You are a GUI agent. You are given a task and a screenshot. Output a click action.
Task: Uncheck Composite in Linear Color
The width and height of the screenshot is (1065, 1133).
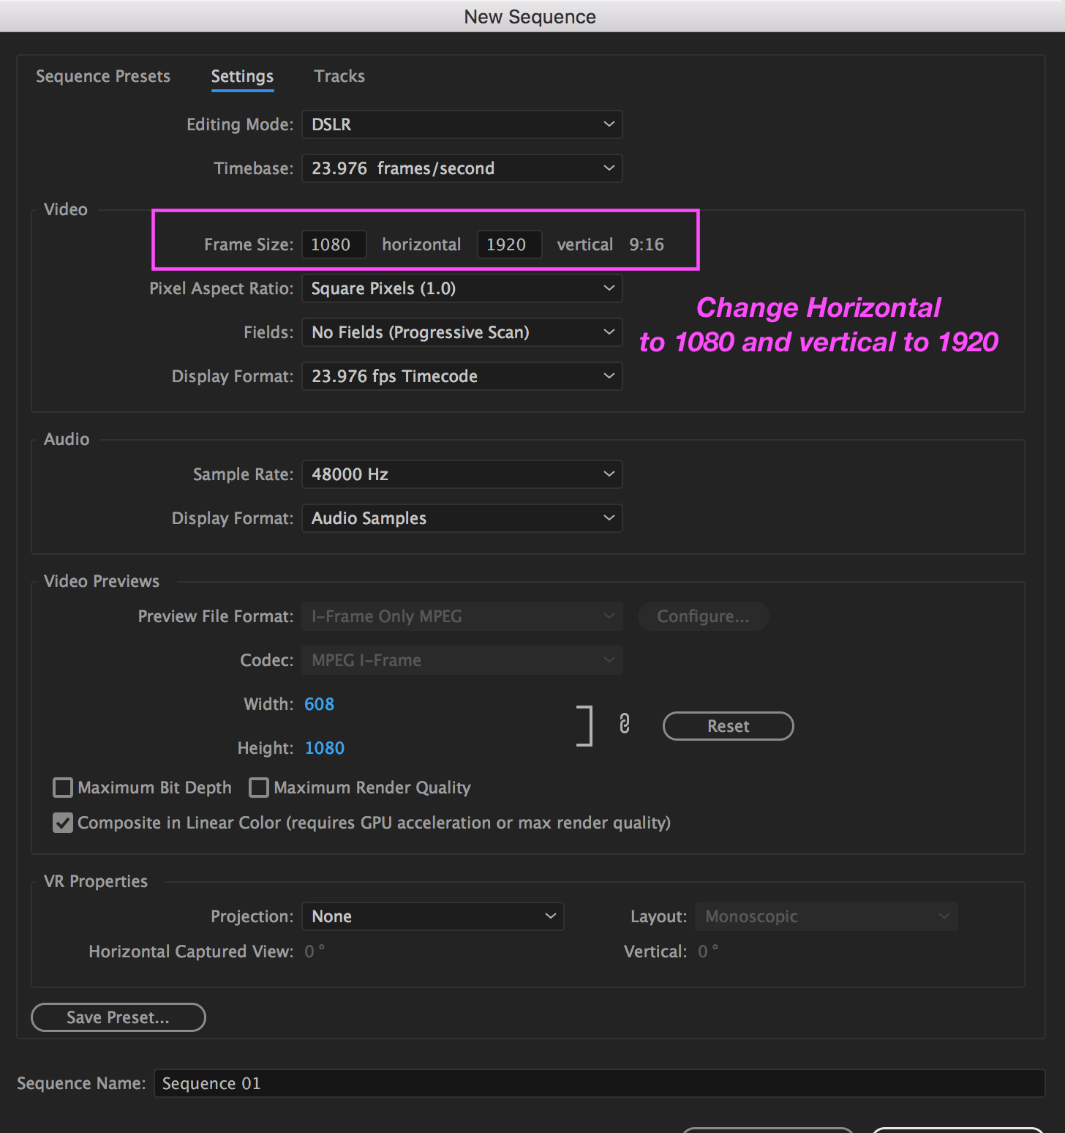(63, 823)
